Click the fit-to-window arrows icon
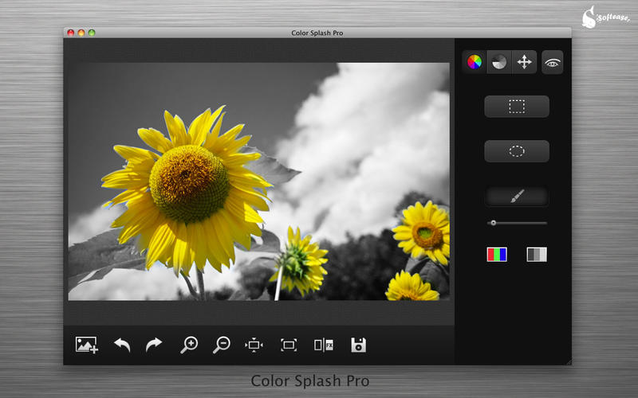Screen dimensions: 638x398 pyautogui.click(x=254, y=345)
